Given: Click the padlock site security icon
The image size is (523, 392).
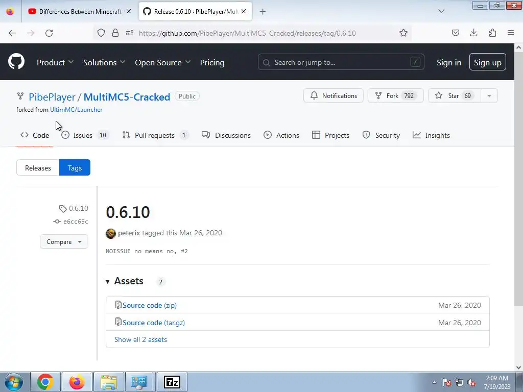Looking at the screenshot, I should [115, 33].
